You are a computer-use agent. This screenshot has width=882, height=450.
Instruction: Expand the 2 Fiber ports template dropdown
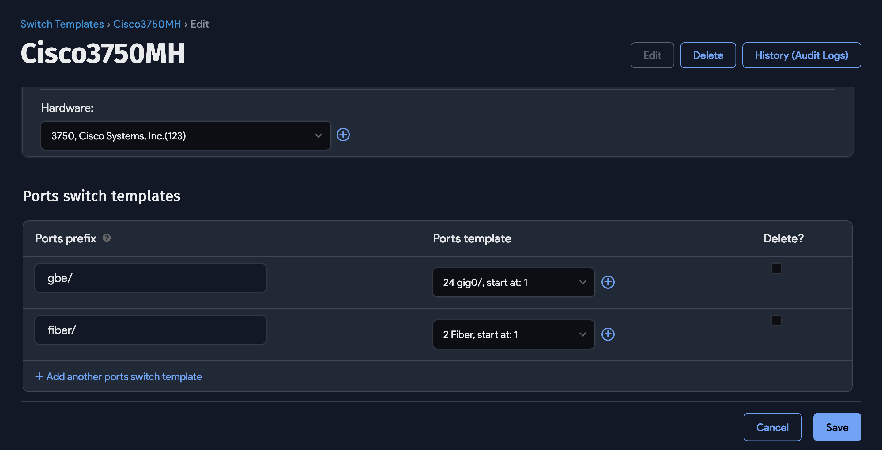[x=513, y=334]
